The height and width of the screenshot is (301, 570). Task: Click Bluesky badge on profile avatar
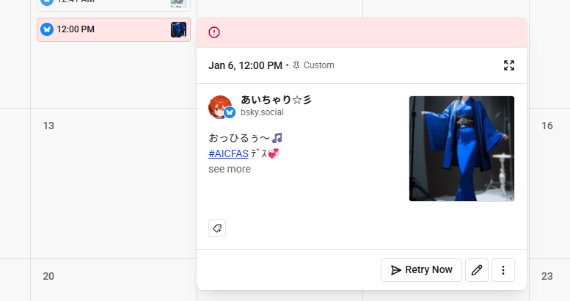coord(230,112)
